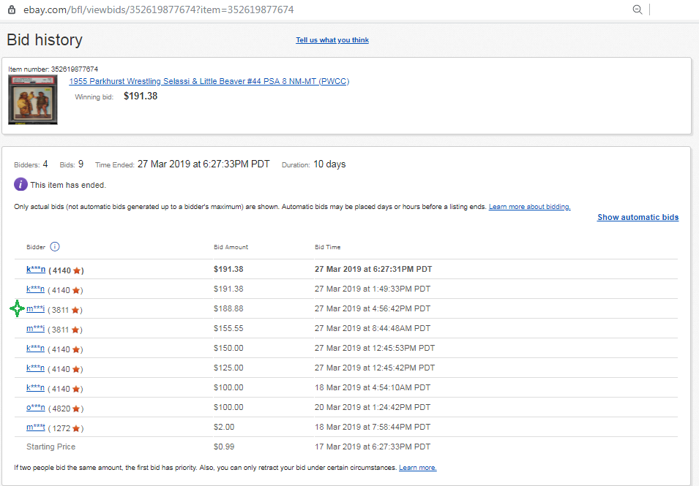Click the browser zoom magnifier icon

click(x=638, y=10)
